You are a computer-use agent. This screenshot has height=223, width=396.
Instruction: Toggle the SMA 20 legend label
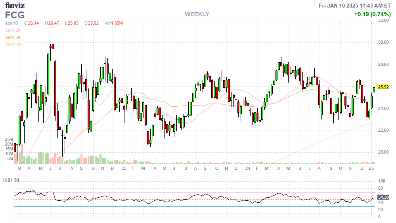click(12, 30)
